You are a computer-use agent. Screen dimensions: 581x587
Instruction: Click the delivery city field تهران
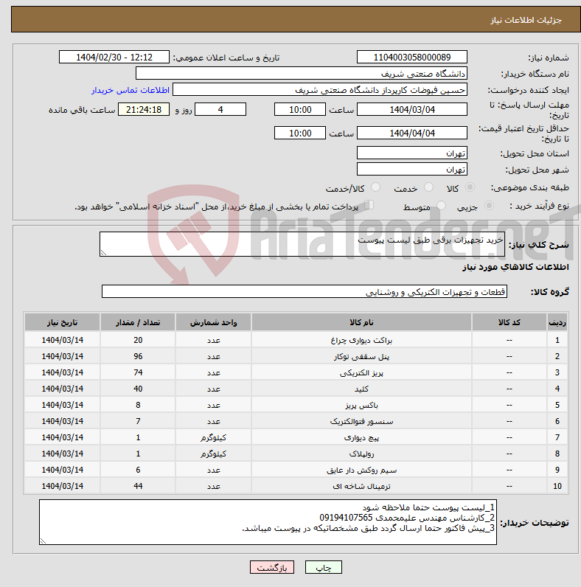(412, 169)
